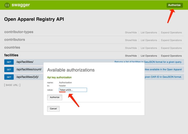188x134 pixels.
Task: Click Show/Hide for countries
Action: coord(131,48)
